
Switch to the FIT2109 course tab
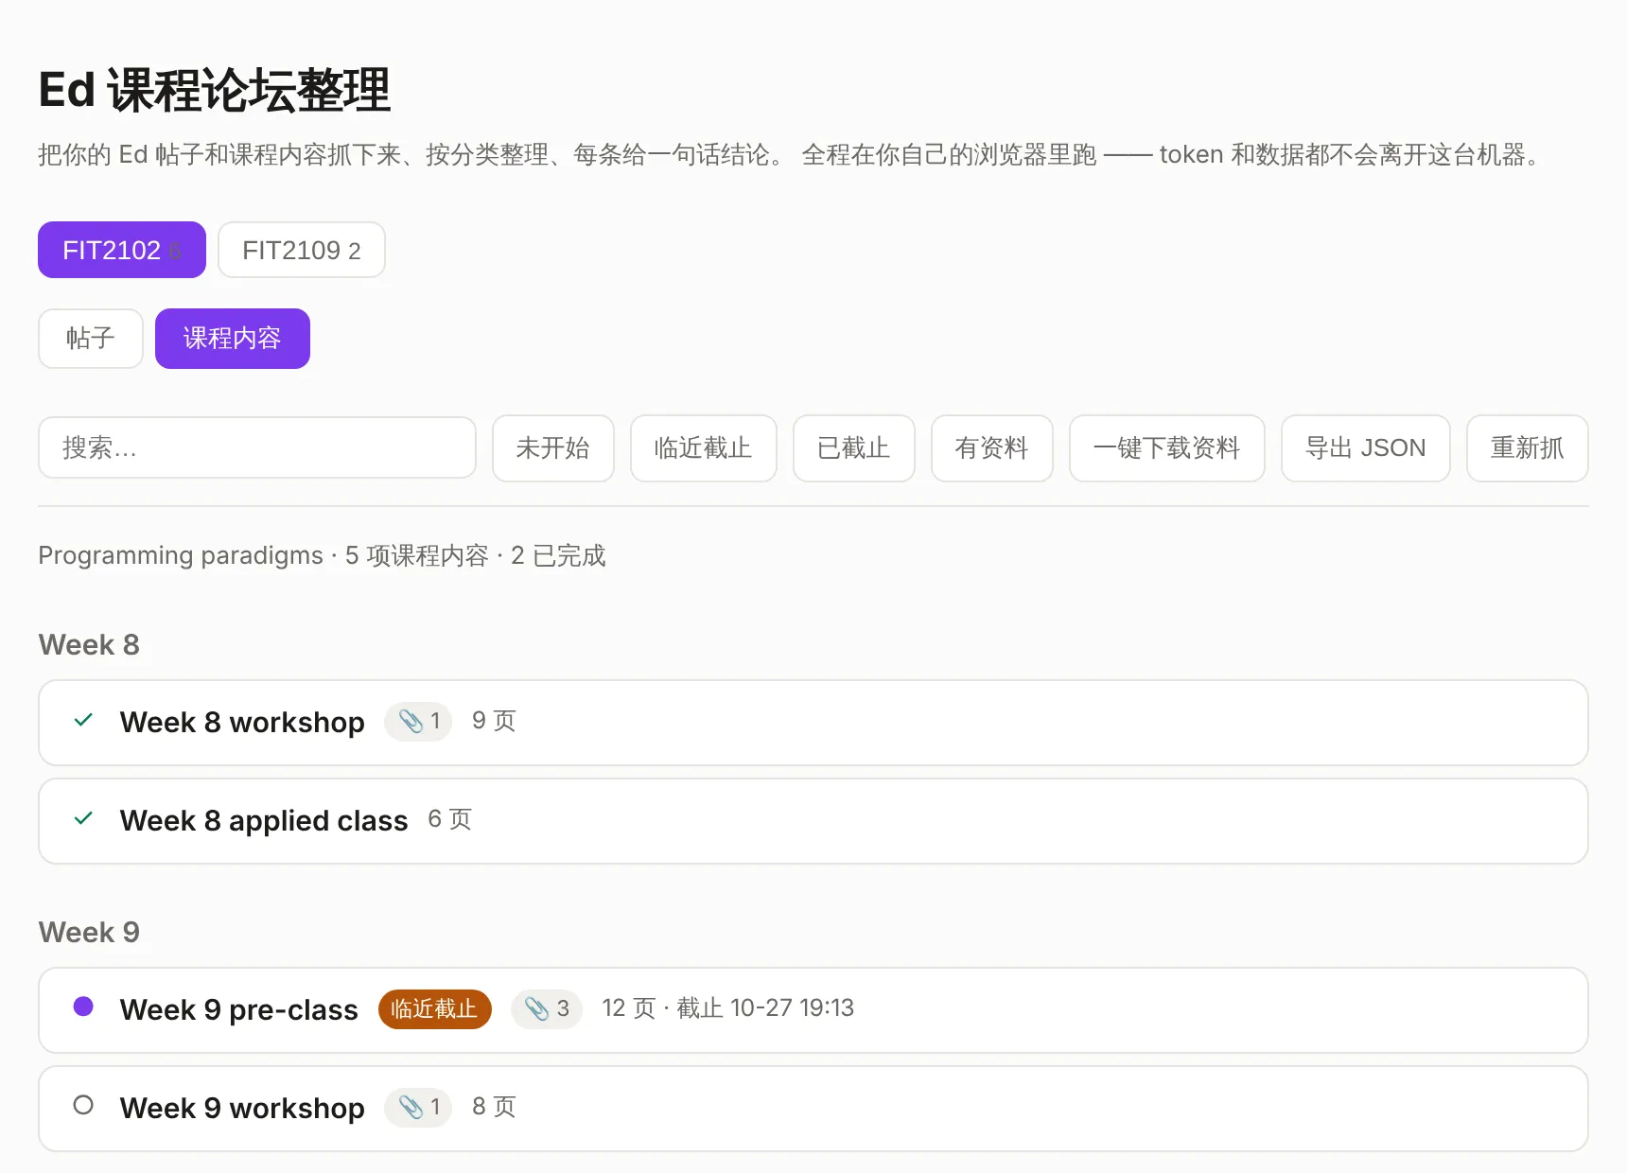tap(302, 250)
